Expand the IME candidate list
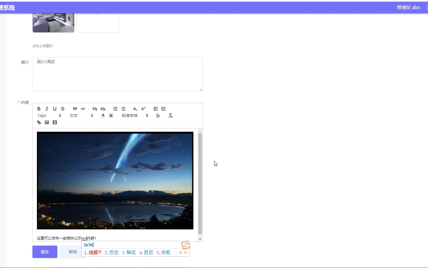The width and height of the screenshot is (428, 268). click(x=185, y=252)
